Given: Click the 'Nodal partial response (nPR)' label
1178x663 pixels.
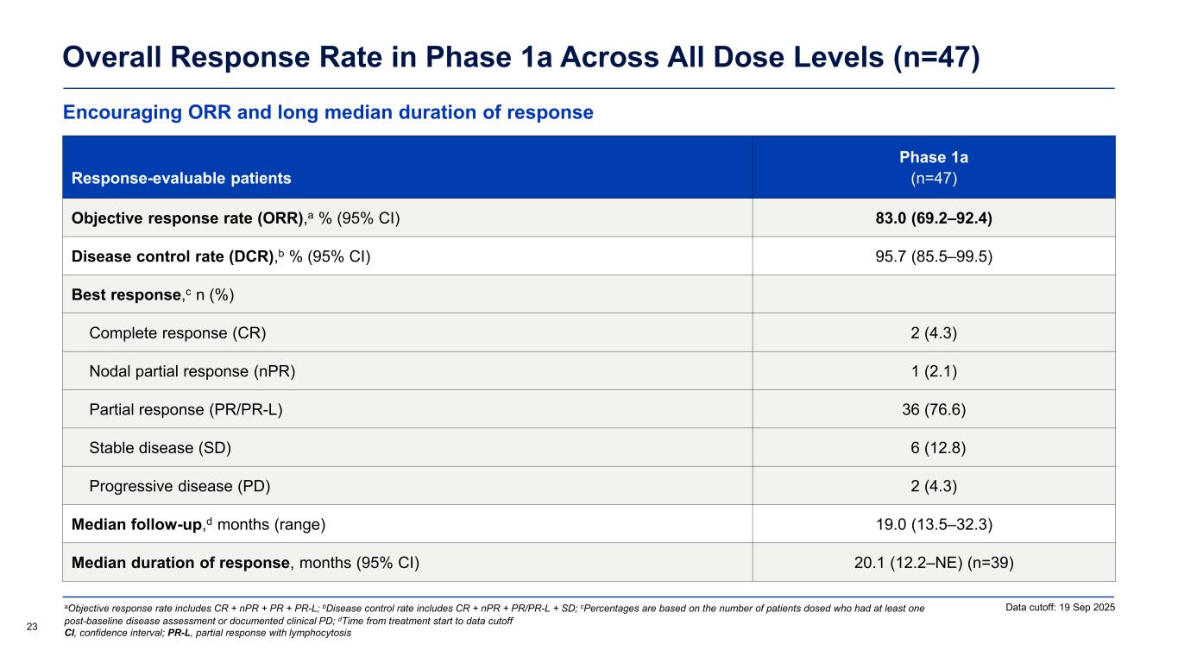Looking at the screenshot, I should pyautogui.click(x=192, y=371).
